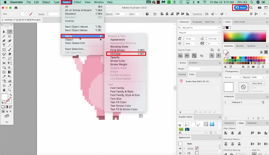269x155 pixels.
Task: Open Myriad Pro font family dropdown
Action: [219, 28]
